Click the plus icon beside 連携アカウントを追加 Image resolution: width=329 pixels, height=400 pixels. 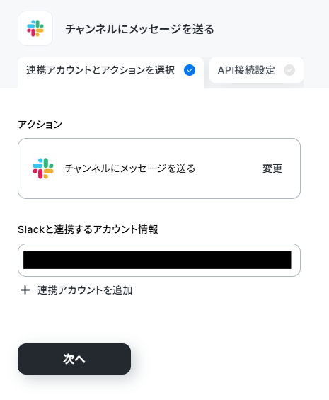coord(25,290)
